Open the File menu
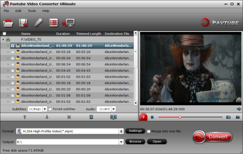This screenshot has width=243, height=154. (x=6, y=11)
